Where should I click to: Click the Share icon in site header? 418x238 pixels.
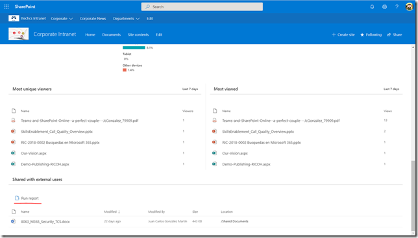[x=389, y=34]
